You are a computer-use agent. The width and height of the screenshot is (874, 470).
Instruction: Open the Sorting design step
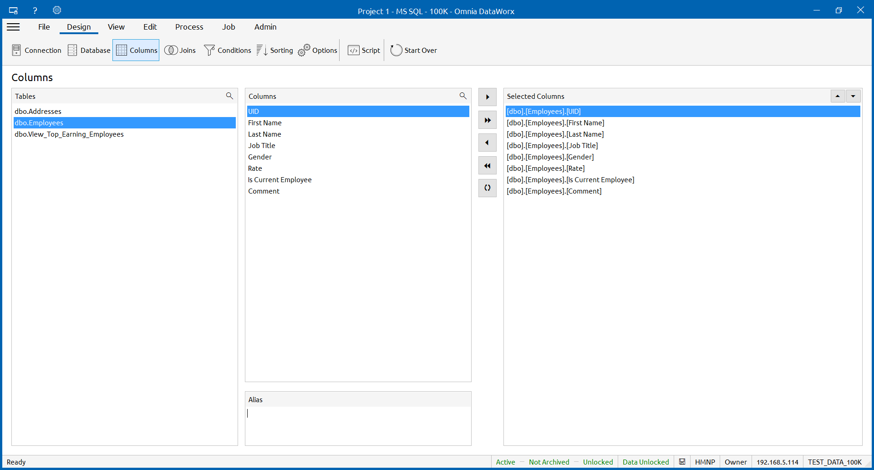pos(274,50)
